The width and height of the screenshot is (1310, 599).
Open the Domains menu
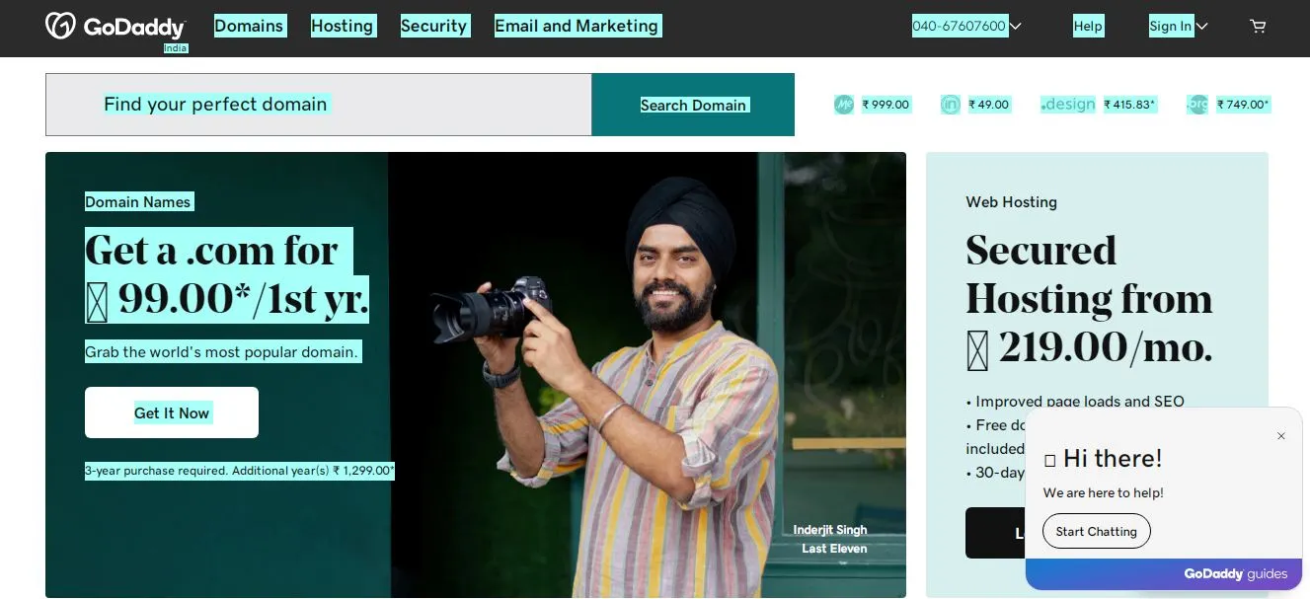[249, 27]
